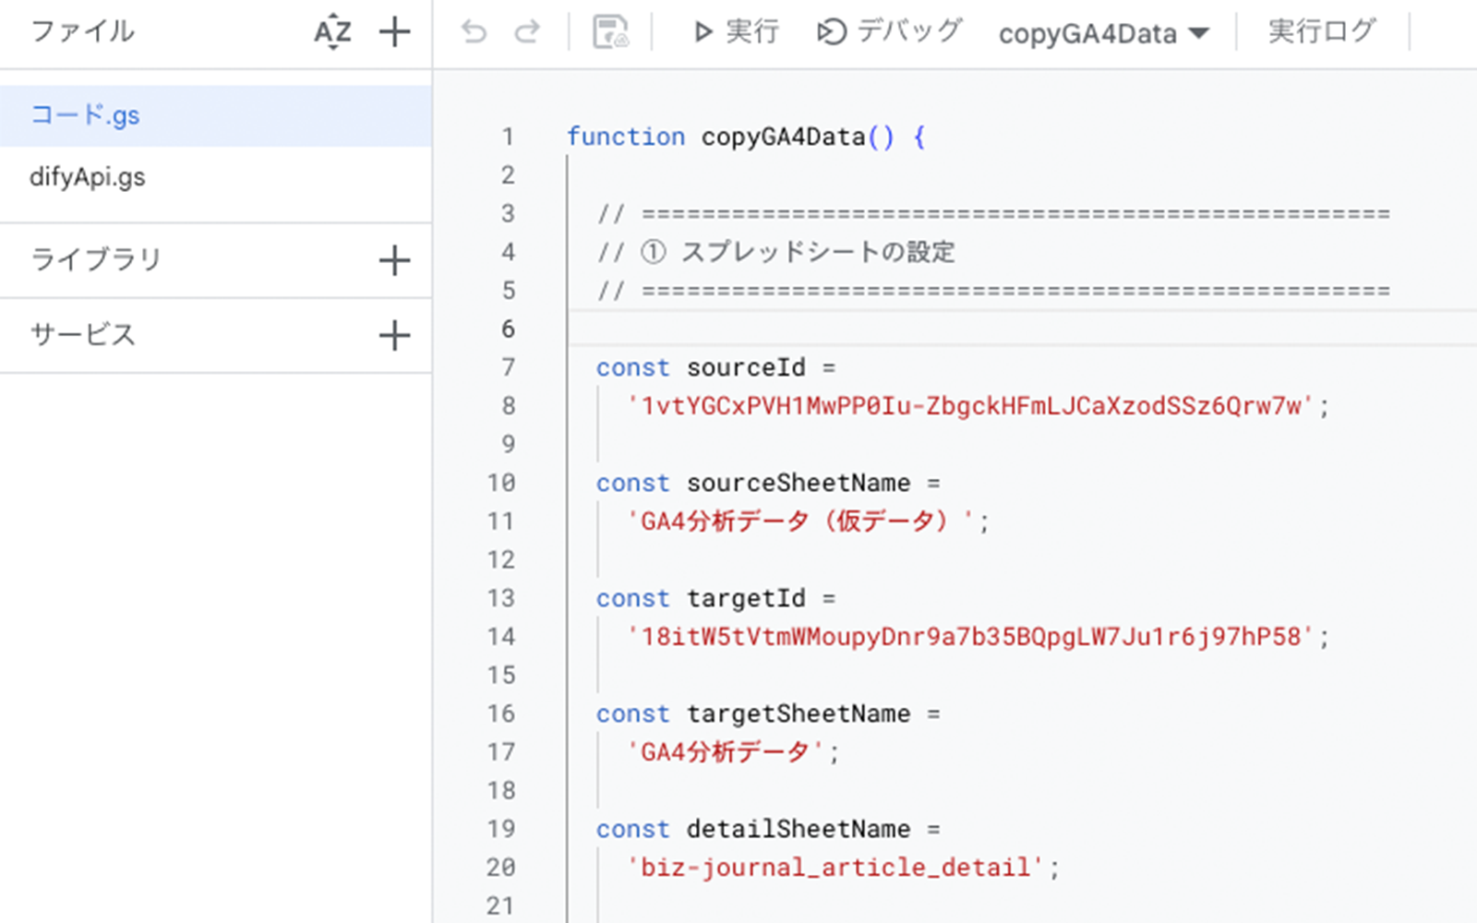
Task: Click 'biz-journal_article_detail' string
Action: (x=835, y=868)
